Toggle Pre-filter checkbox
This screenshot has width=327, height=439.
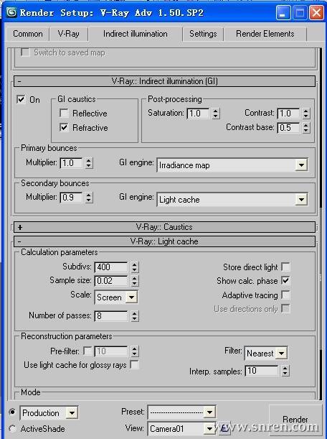87,351
